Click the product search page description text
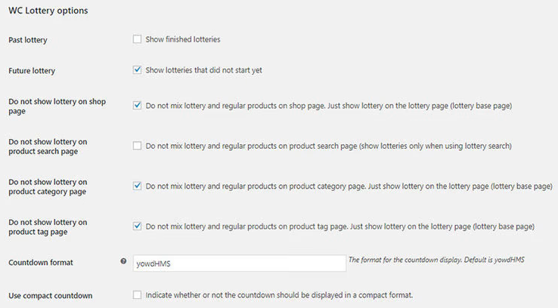Image resolution: width=558 pixels, height=308 pixels. [328, 146]
